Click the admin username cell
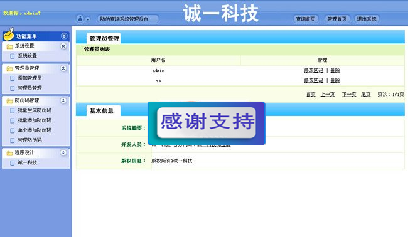The width and height of the screenshot is (408, 237). 158,71
